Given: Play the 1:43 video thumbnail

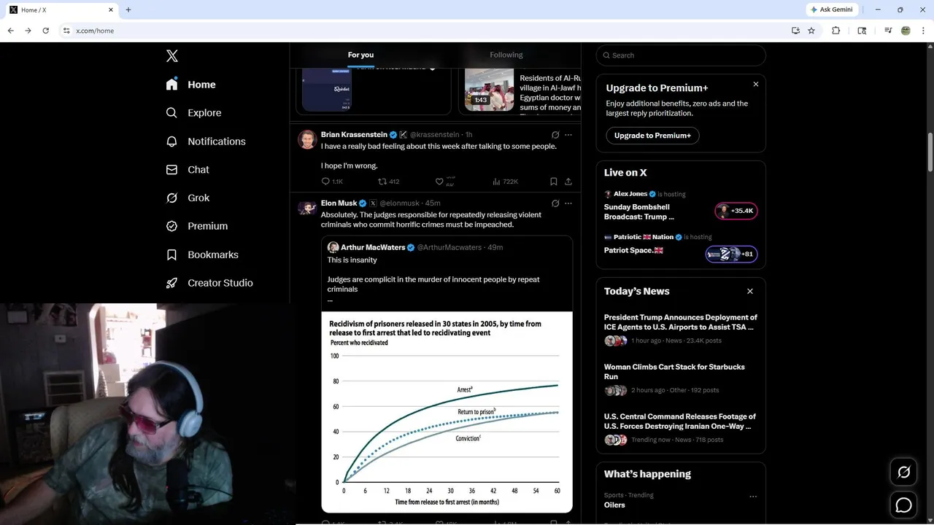Looking at the screenshot, I should click(x=489, y=90).
